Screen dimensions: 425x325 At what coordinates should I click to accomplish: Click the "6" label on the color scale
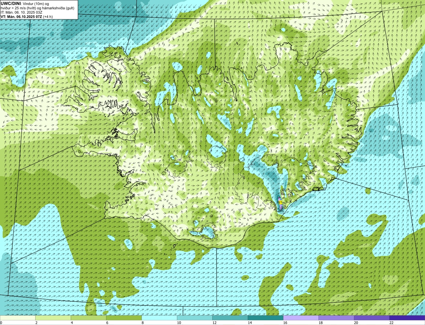(x=107, y=323)
